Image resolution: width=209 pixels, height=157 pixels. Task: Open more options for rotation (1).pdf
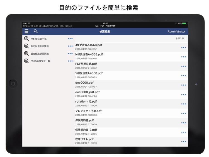click(184, 104)
